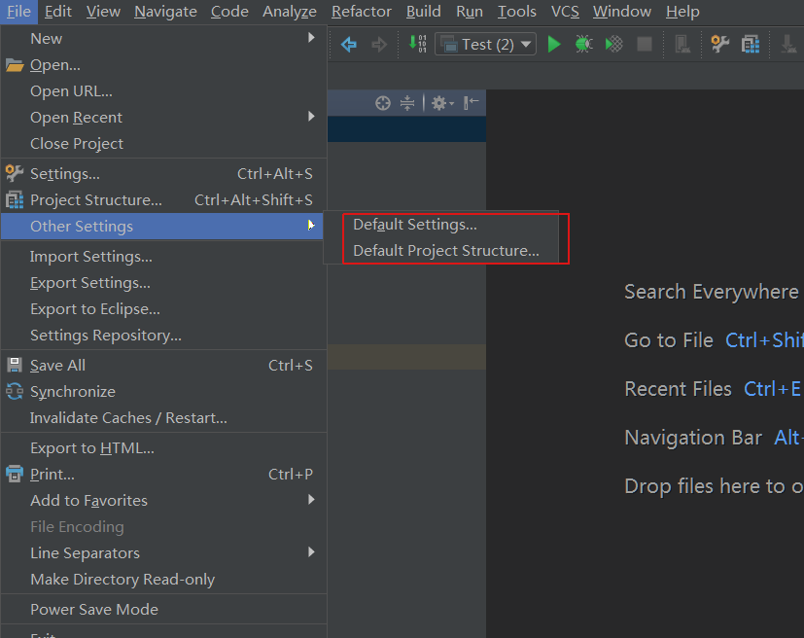
Task: Open the Refactor menu
Action: 362,12
